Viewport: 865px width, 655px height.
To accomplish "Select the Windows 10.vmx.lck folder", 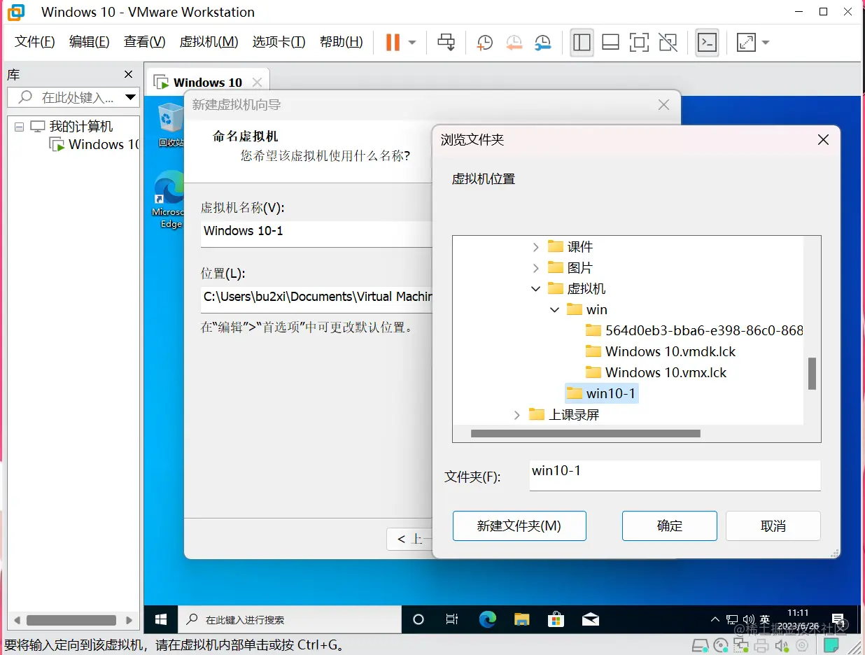I will 656,372.
